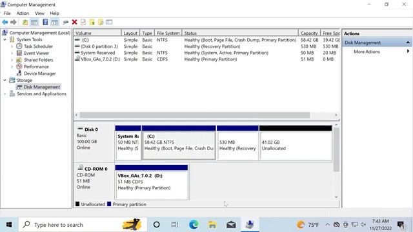Click the Disk 0 label panel

coord(94,143)
